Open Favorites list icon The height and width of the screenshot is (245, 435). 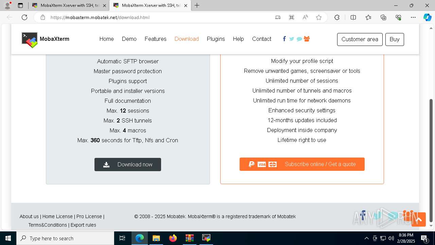click(x=368, y=17)
